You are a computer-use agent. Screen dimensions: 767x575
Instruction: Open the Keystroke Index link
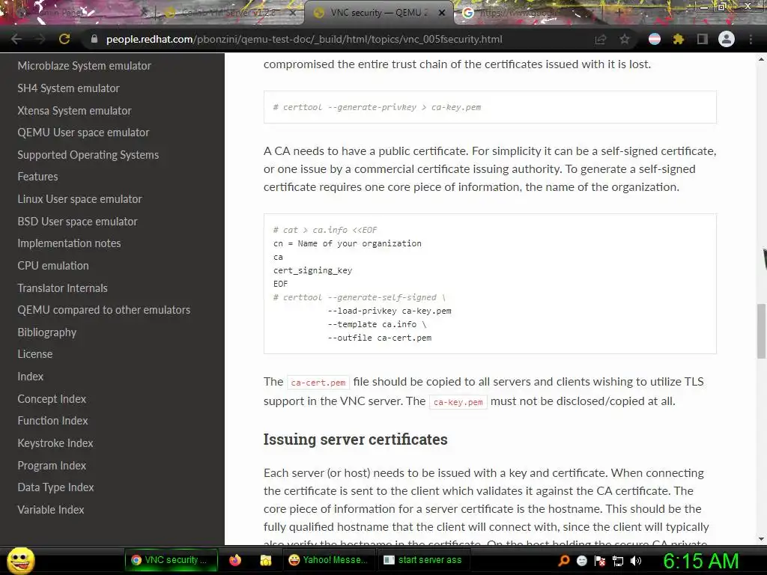click(55, 443)
